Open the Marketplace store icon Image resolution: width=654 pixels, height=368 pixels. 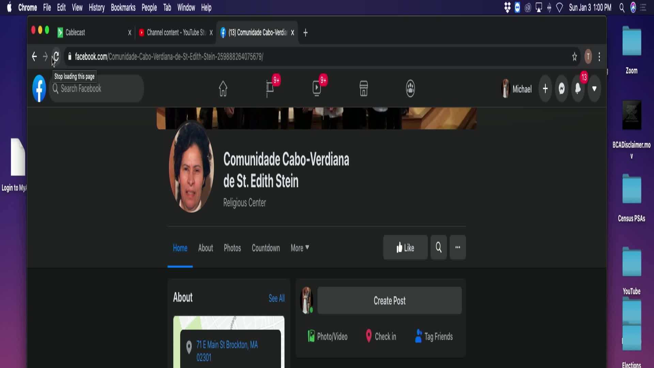coord(364,89)
